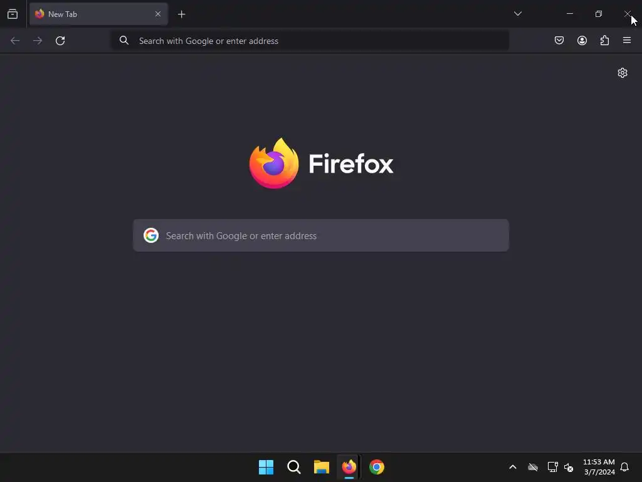Open the application hamburger menu
The image size is (642, 482).
click(x=627, y=40)
